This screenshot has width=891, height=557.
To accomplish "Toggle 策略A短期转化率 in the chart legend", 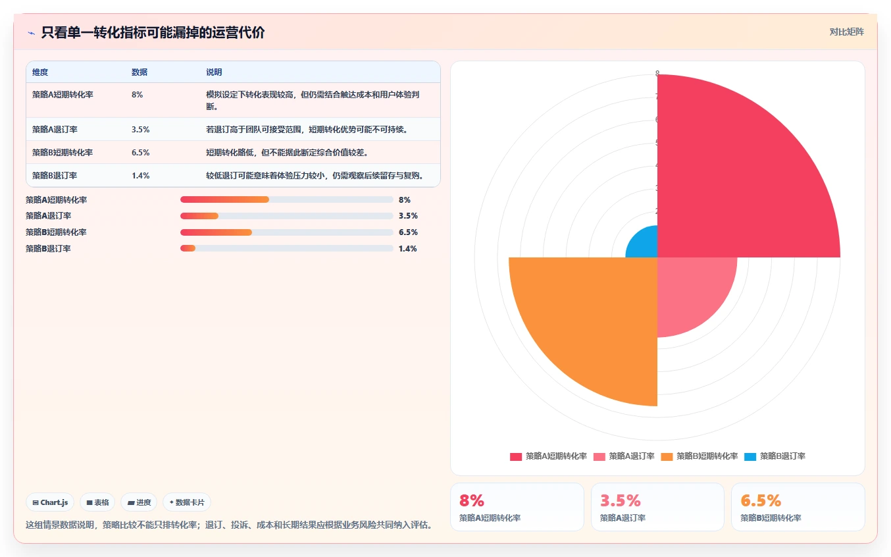I will coord(548,456).
